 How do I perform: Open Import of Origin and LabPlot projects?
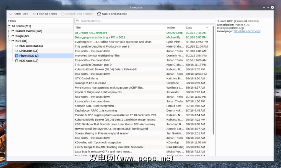[98, 92]
